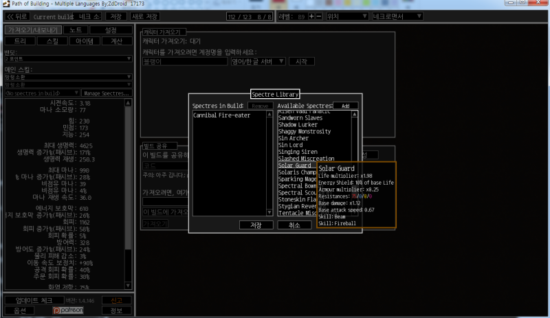Increase level with the plus button
Screen dimensions: 550x318
click(311, 16)
